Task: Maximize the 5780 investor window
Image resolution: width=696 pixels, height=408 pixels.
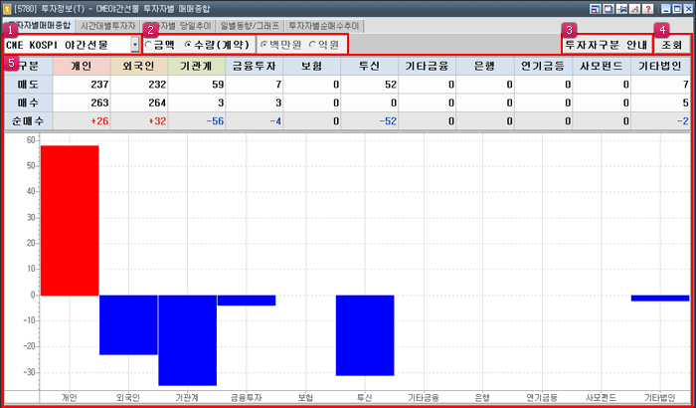Action: (x=677, y=8)
